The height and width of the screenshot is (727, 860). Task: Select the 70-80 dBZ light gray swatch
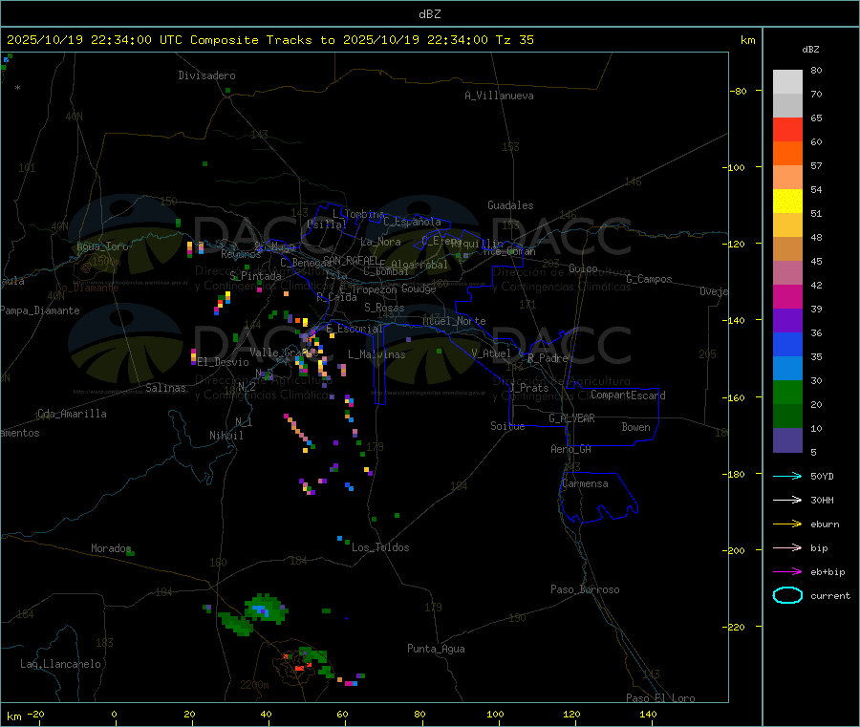pyautogui.click(x=787, y=82)
